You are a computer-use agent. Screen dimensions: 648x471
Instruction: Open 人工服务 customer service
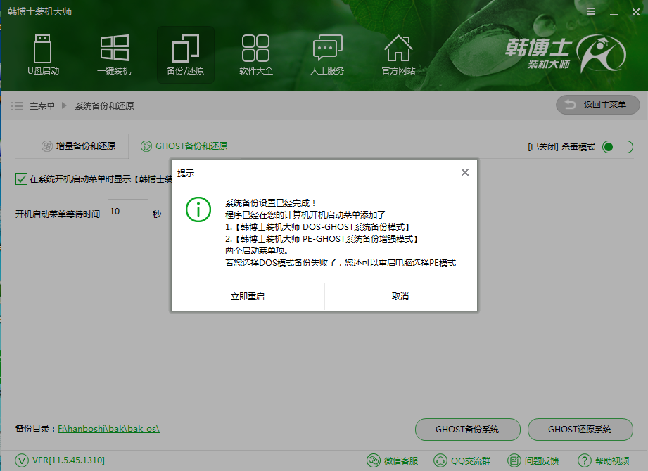pos(327,55)
